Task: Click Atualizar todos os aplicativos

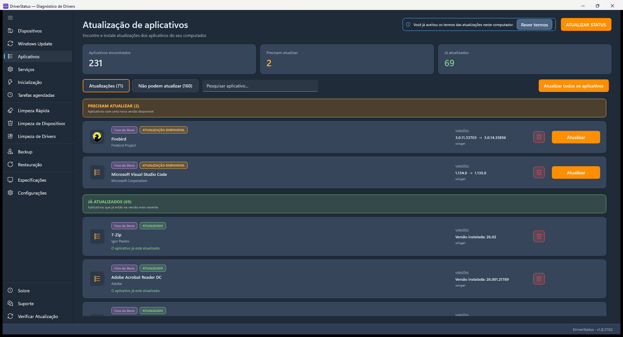Action: pos(574,86)
